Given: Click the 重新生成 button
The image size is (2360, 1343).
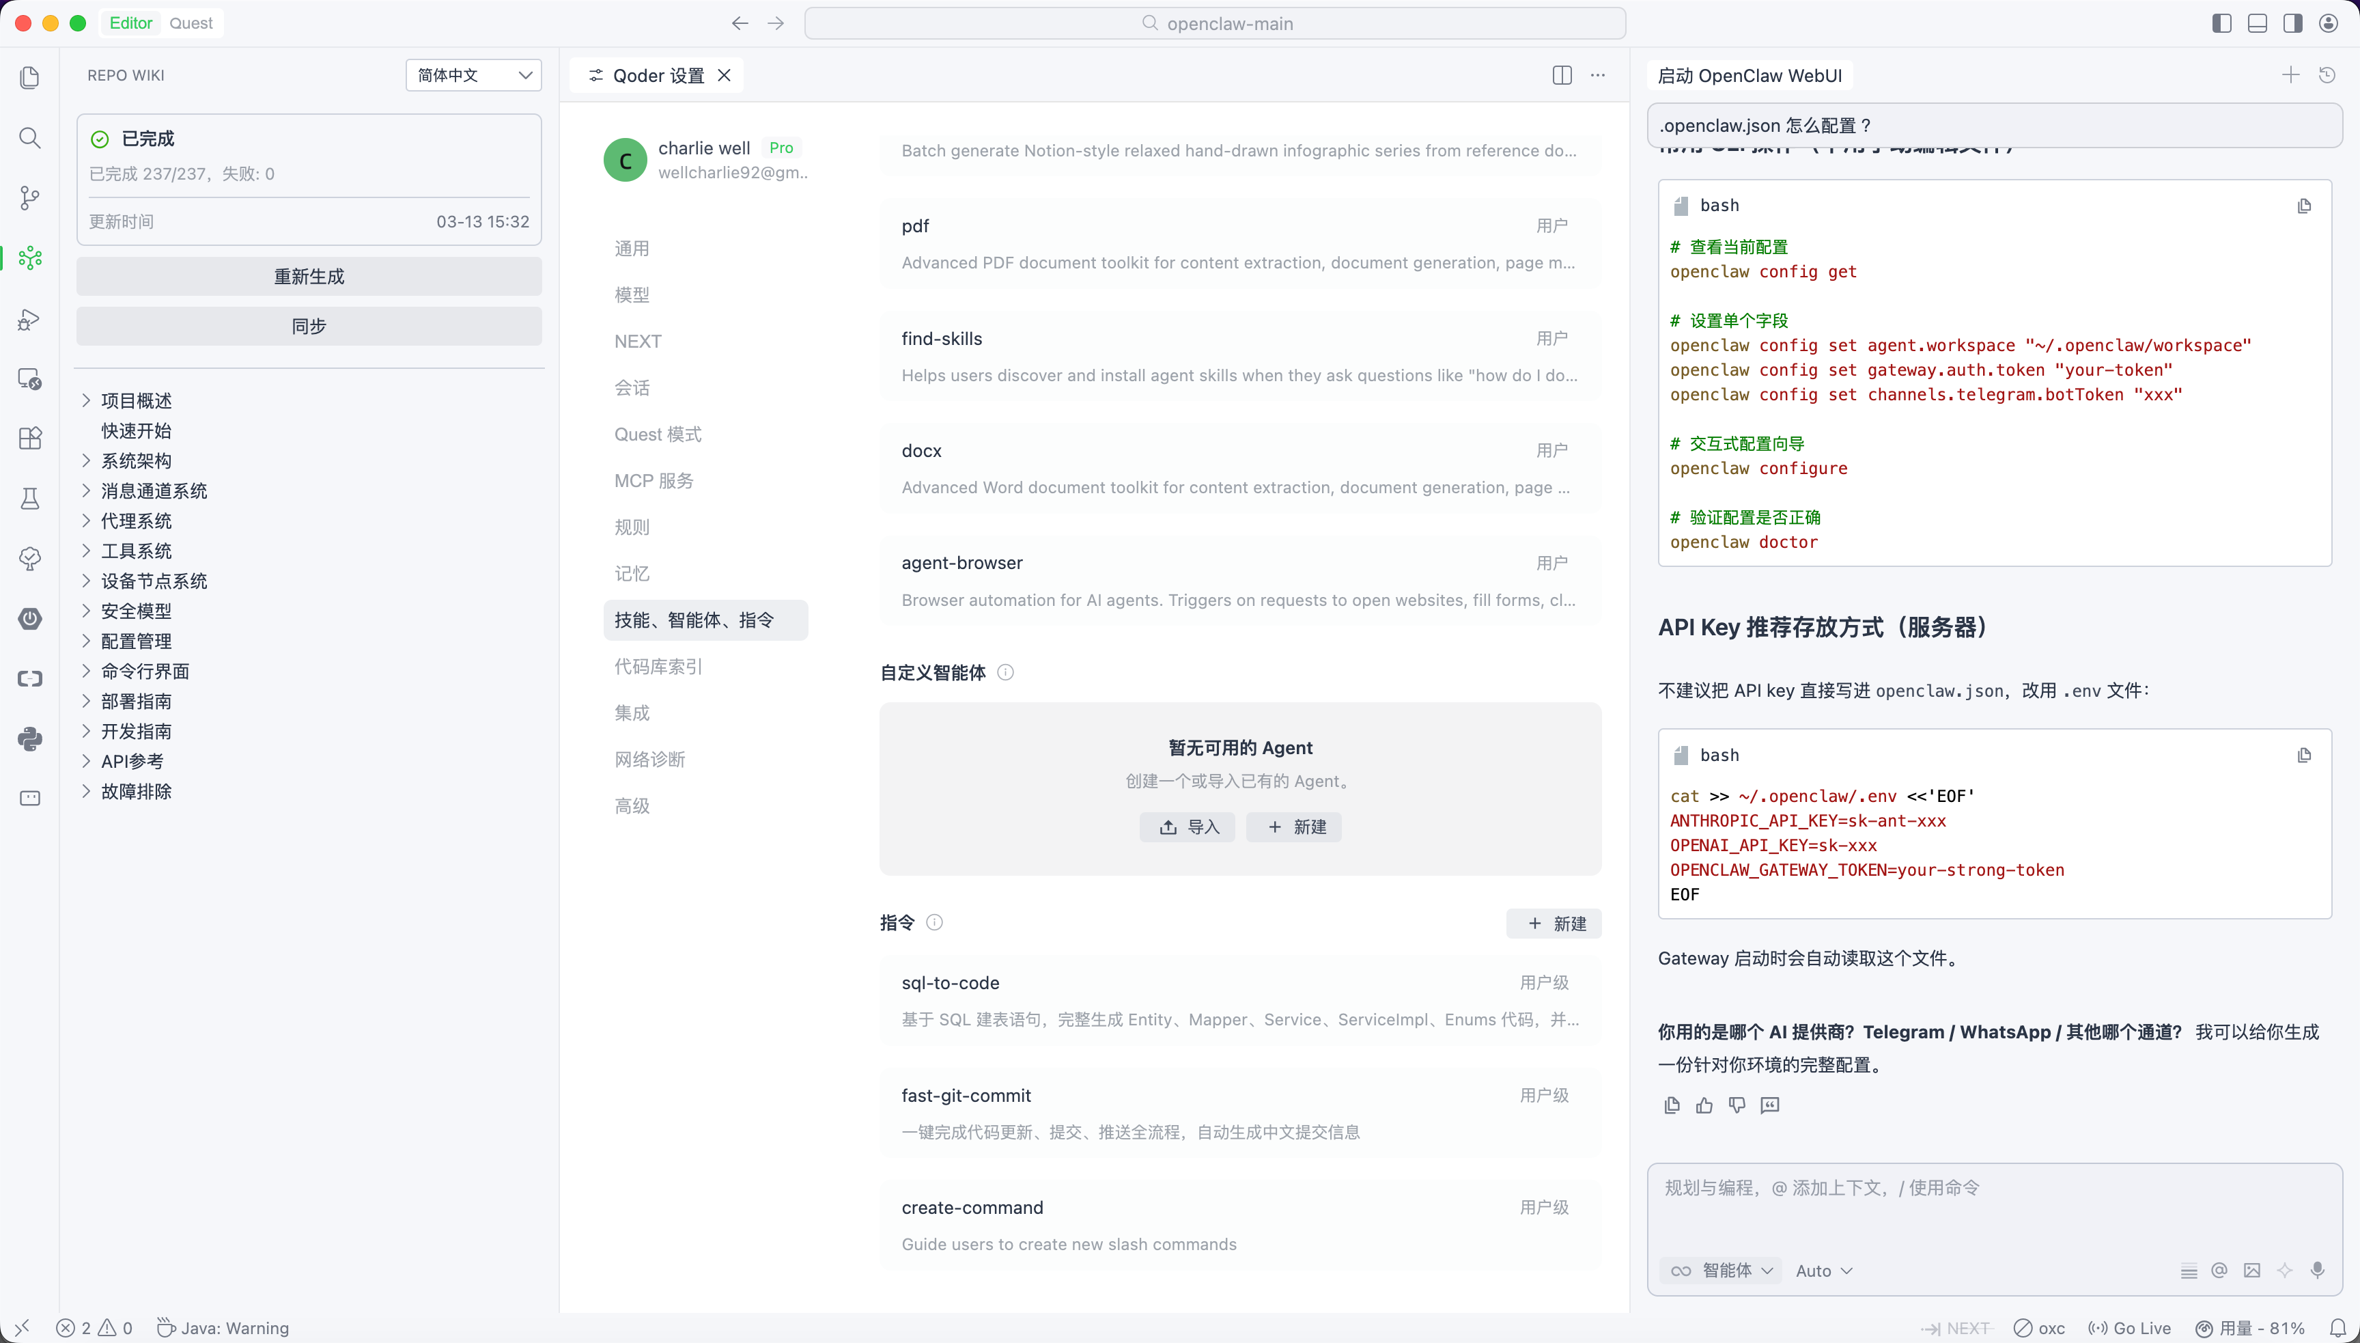Looking at the screenshot, I should (309, 277).
